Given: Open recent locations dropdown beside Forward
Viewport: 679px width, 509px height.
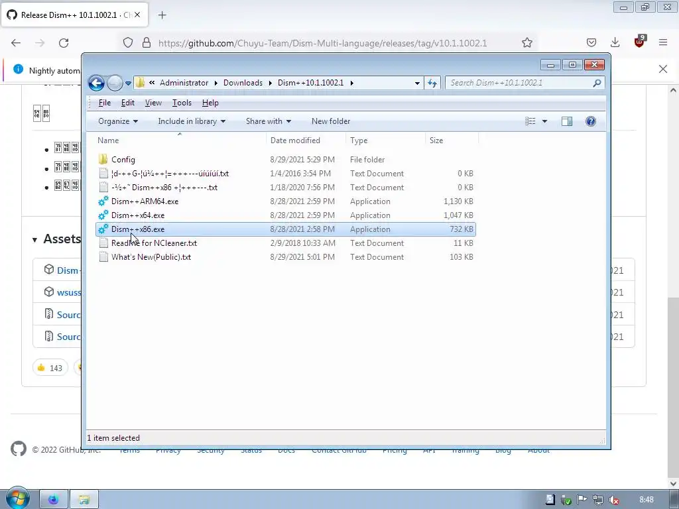Looking at the screenshot, I should tap(128, 83).
